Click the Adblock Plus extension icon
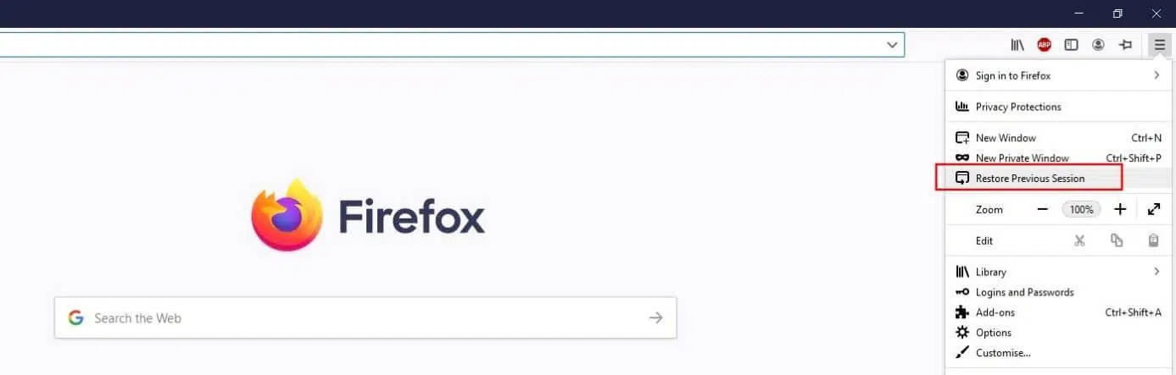This screenshot has height=375, width=1176. click(1044, 45)
